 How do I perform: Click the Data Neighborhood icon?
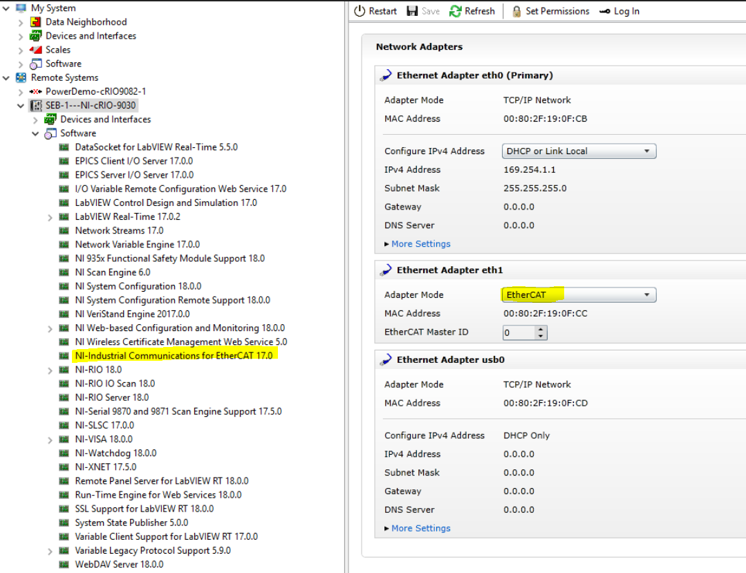(36, 22)
